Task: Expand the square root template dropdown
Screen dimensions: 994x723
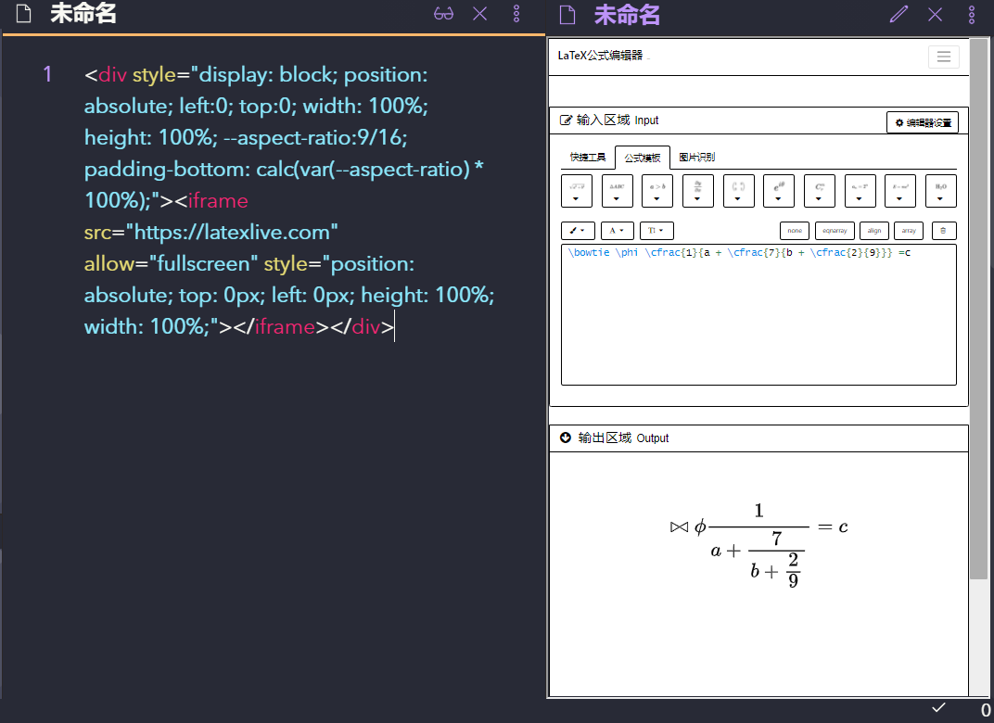Action: coord(576,191)
